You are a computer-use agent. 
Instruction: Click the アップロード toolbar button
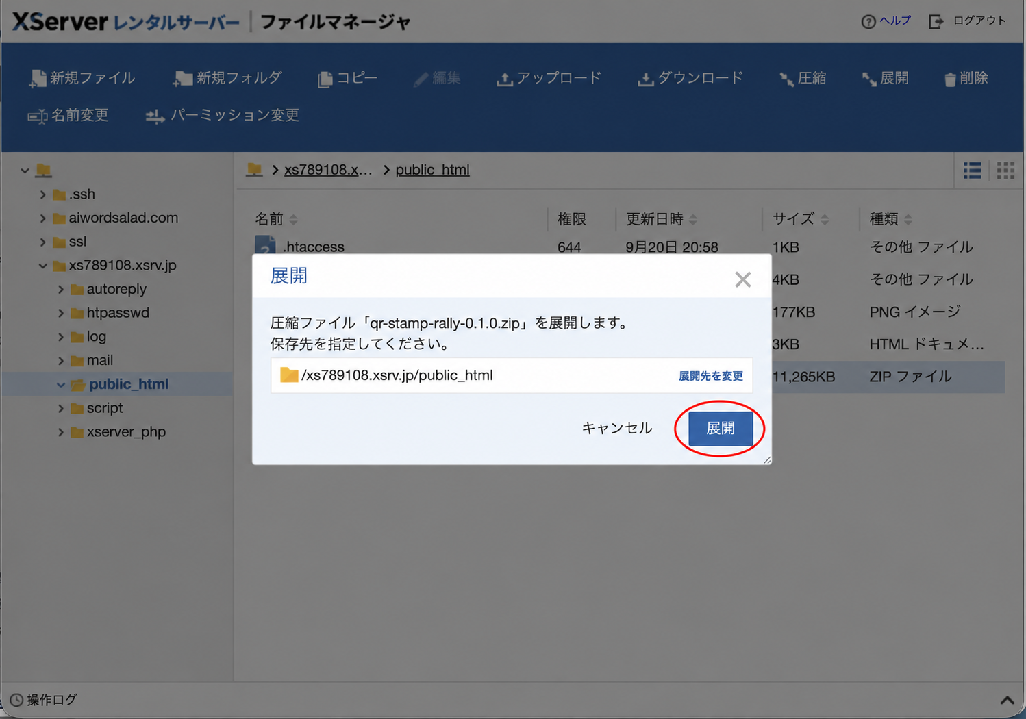click(x=549, y=78)
